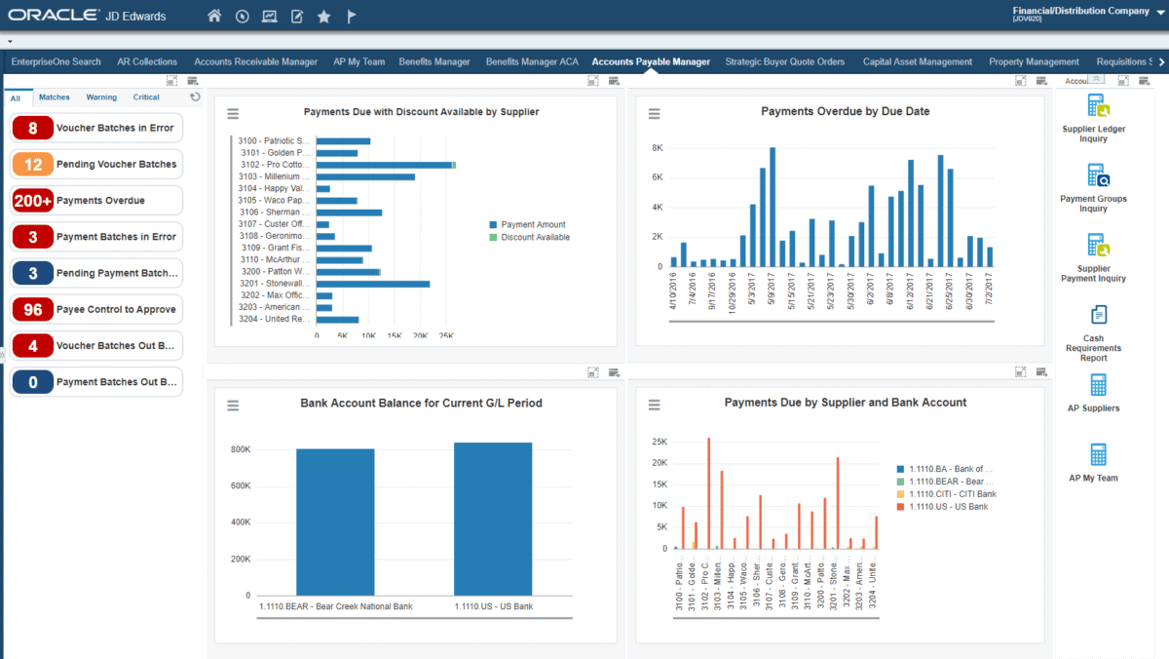Open the Watchlists monitor-chart icon in header
The image size is (1169, 659).
pos(270,17)
